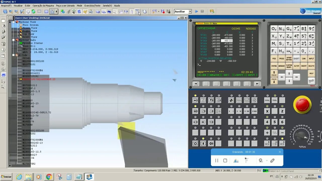Select Spindle Status tree entry

[x=32, y=43]
